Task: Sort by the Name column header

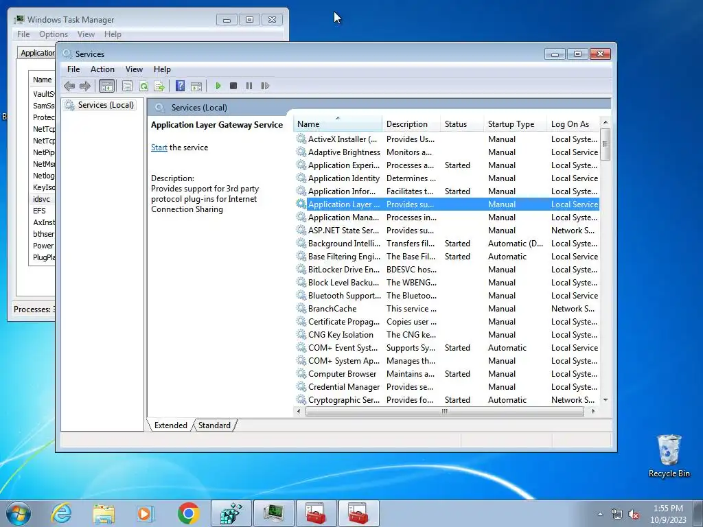Action: [x=338, y=124]
